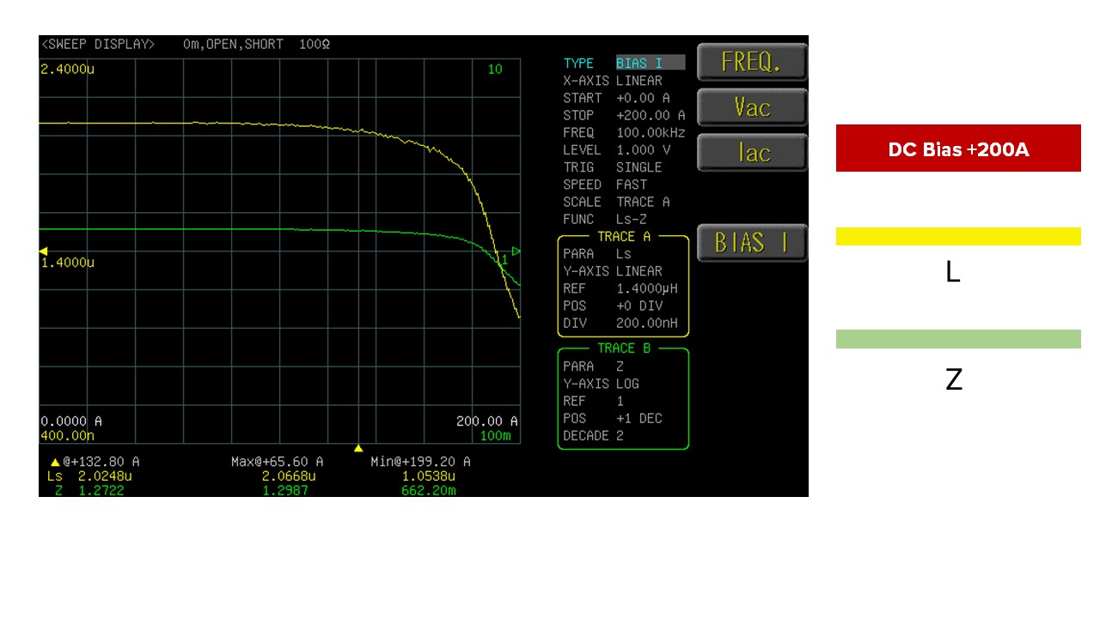Select the BIAS I softkey button
The width and height of the screenshot is (1100, 618).
point(752,243)
